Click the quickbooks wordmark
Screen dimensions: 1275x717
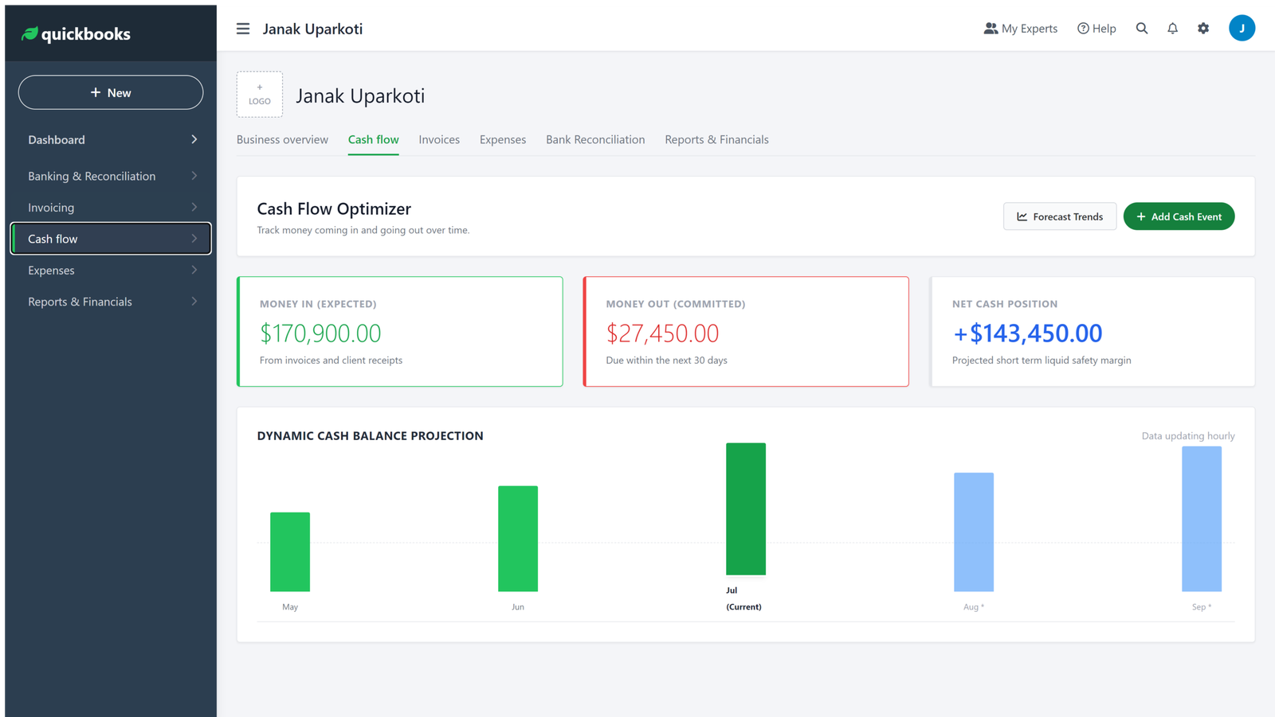tap(85, 34)
